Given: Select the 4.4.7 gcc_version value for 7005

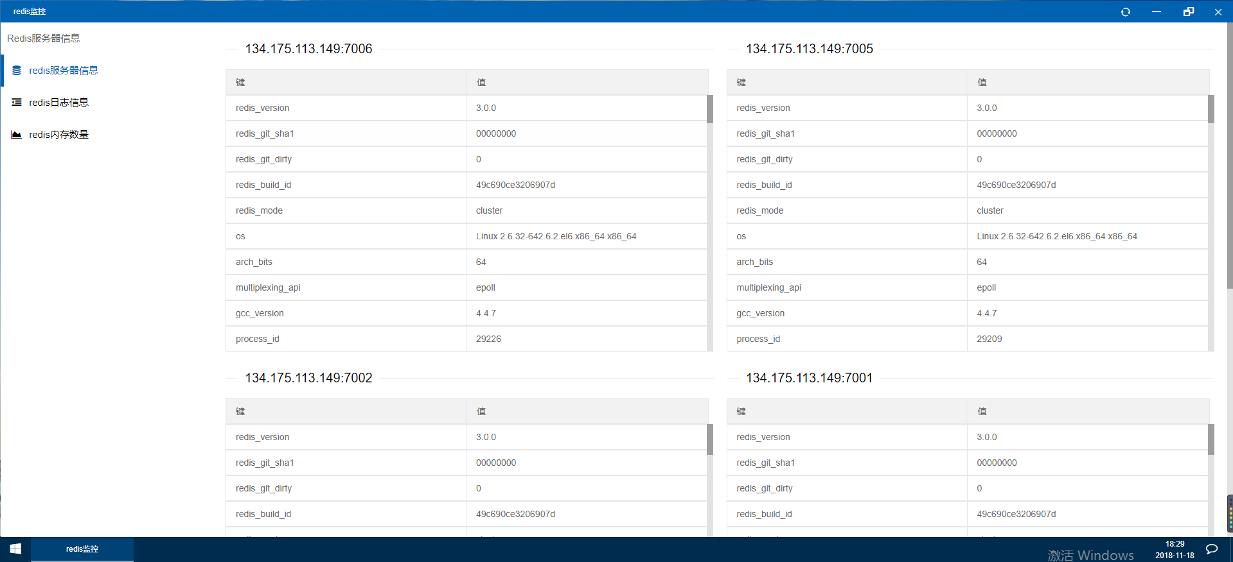Looking at the screenshot, I should click(x=987, y=313).
